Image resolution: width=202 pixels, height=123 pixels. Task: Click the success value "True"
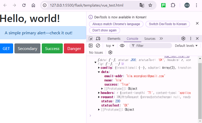125,85
